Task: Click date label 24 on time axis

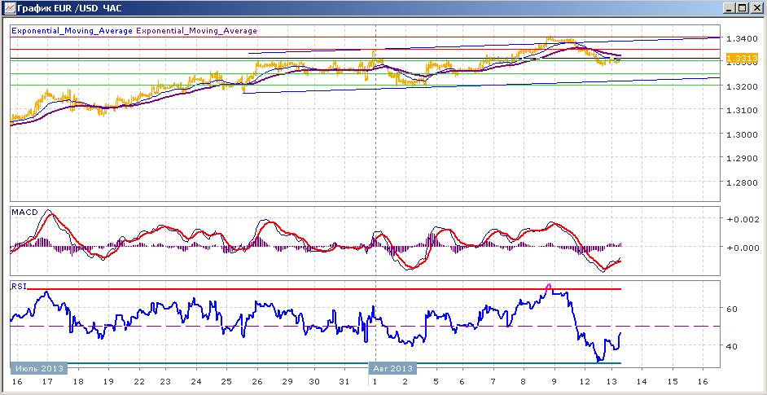Action: pos(196,381)
